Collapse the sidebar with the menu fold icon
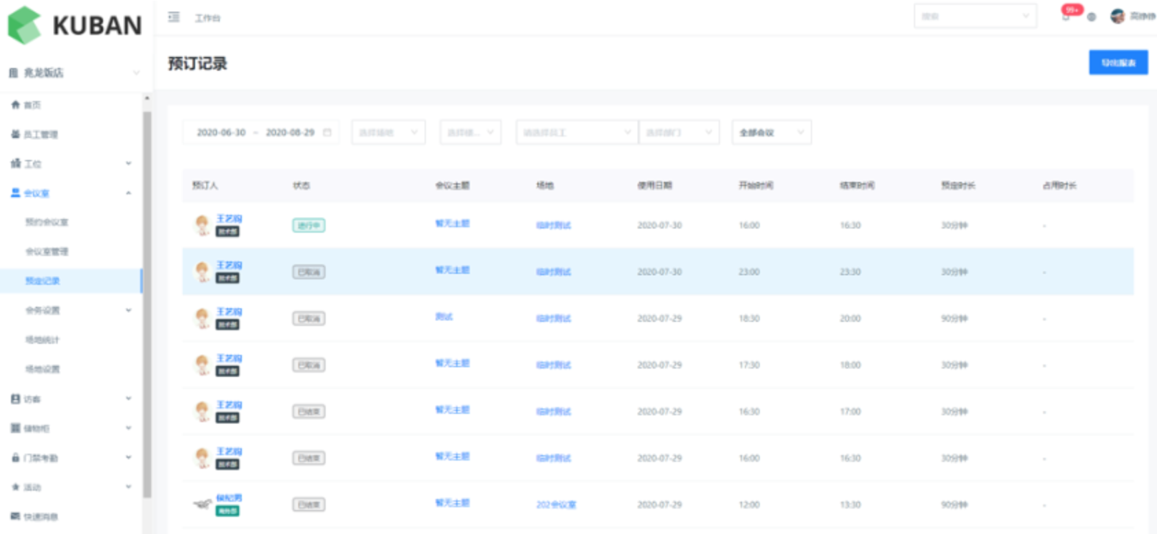 coord(174,17)
